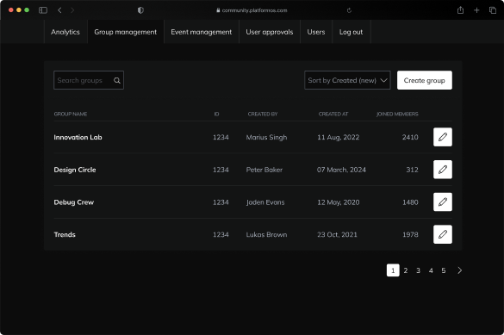Click the browser share icon
The height and width of the screenshot is (335, 504).
[460, 10]
